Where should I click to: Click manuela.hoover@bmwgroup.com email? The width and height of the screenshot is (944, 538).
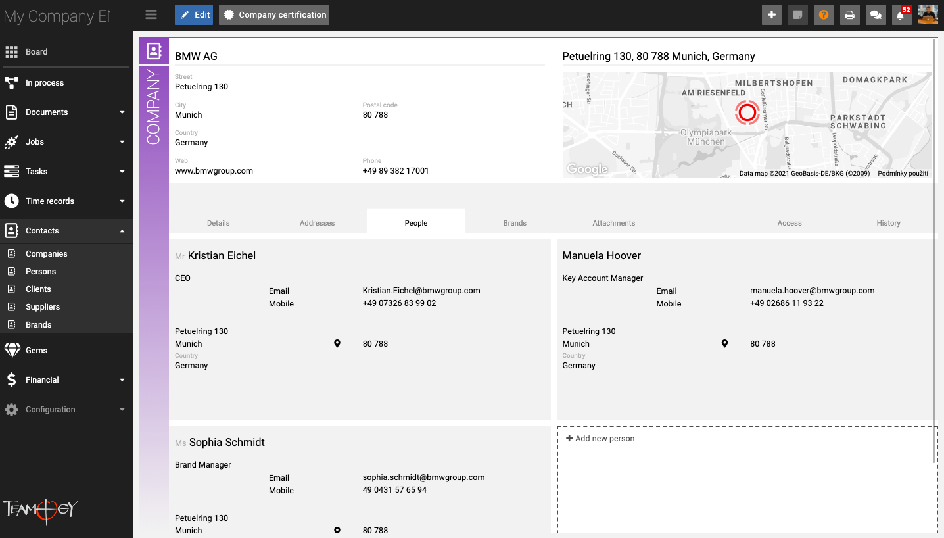click(812, 290)
